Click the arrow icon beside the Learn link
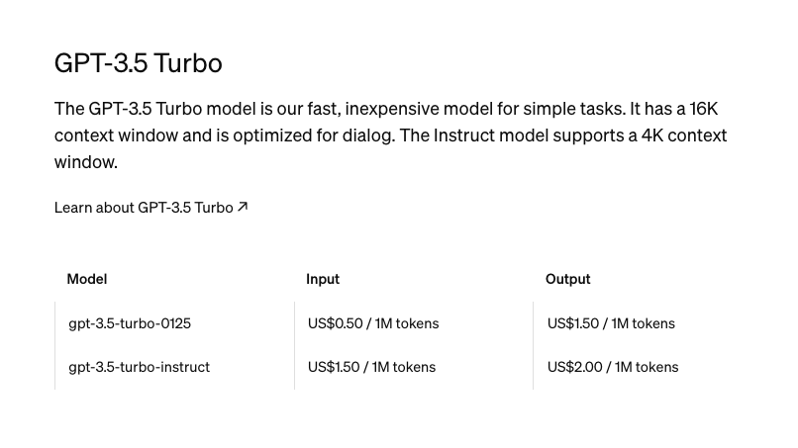The image size is (798, 448). click(243, 207)
